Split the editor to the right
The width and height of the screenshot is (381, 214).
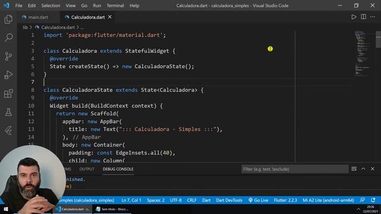(x=364, y=17)
